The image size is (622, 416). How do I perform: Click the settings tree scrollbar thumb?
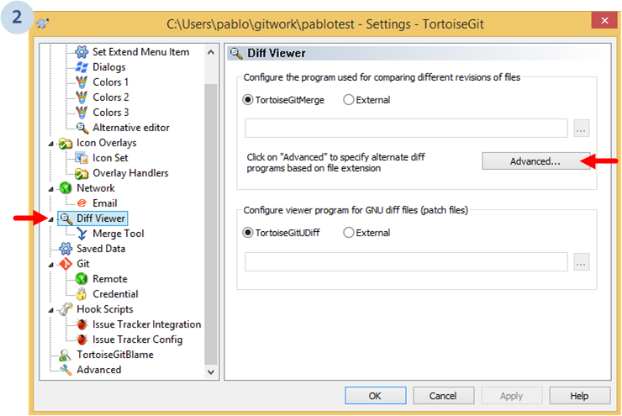(211, 224)
